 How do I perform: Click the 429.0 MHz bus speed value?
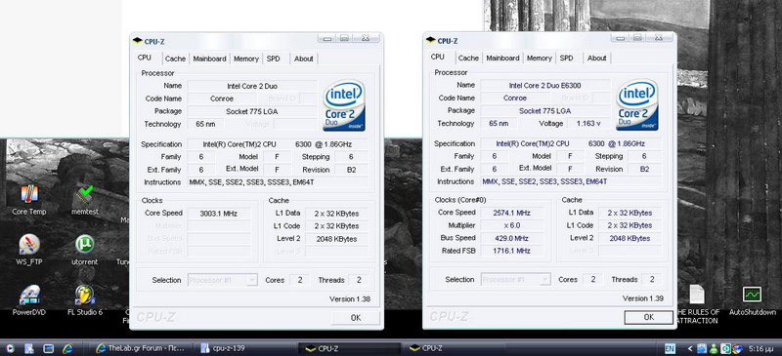(x=512, y=239)
